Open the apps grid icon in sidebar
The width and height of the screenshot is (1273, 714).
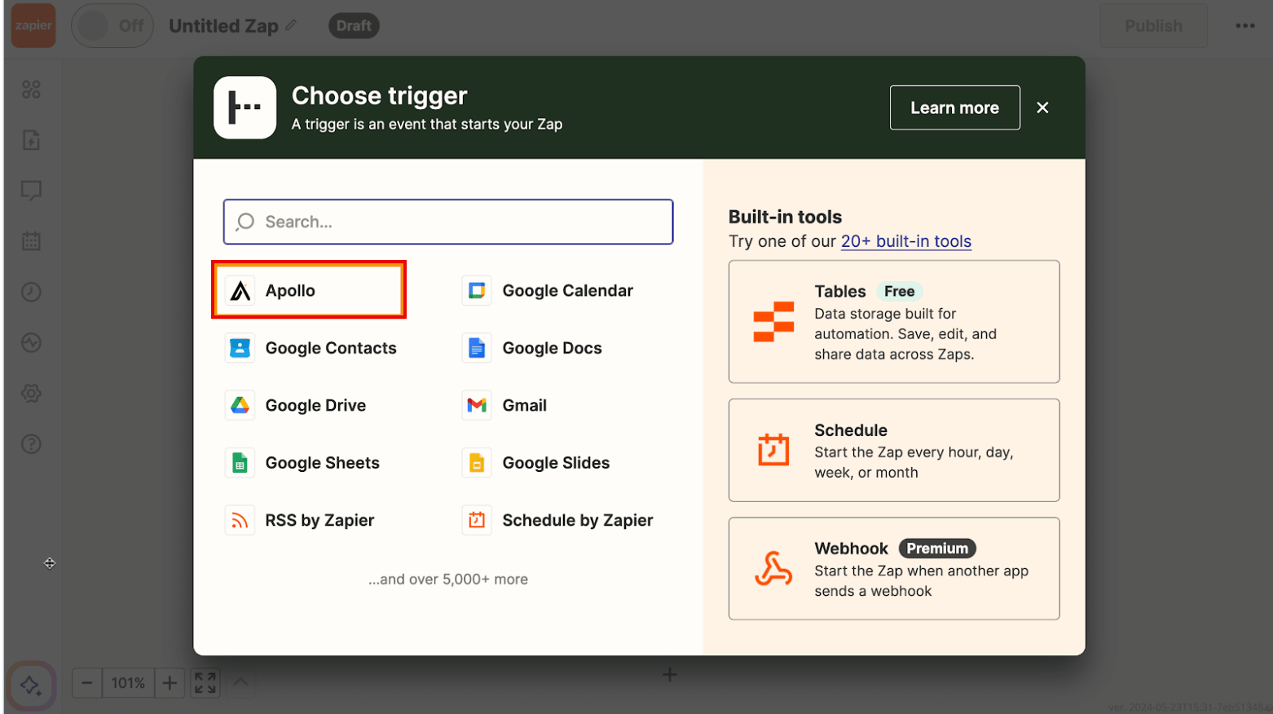point(31,90)
